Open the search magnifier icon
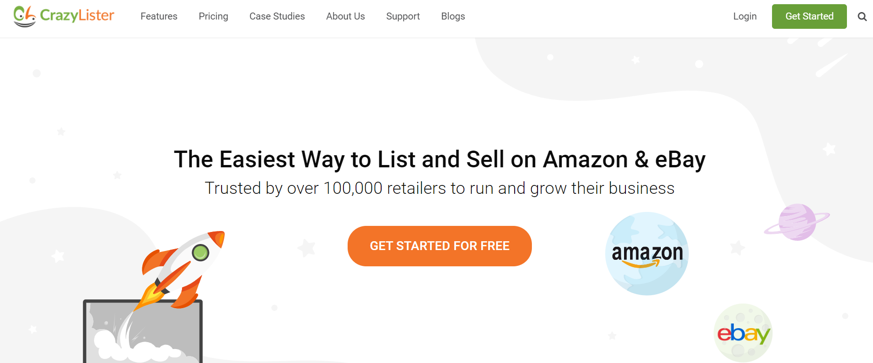 click(862, 17)
